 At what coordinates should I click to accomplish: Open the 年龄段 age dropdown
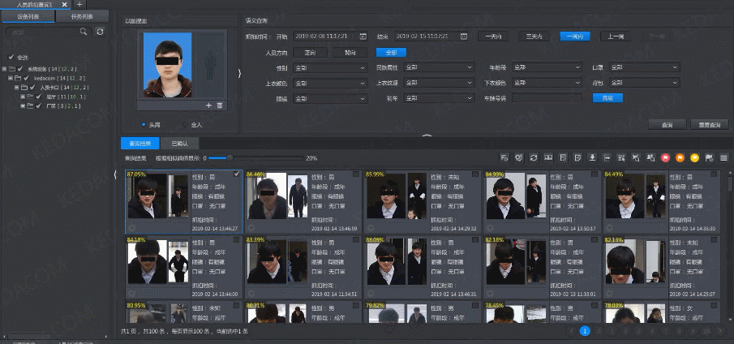[x=547, y=68]
